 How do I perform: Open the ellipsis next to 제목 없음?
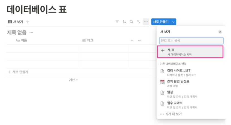click(31, 32)
